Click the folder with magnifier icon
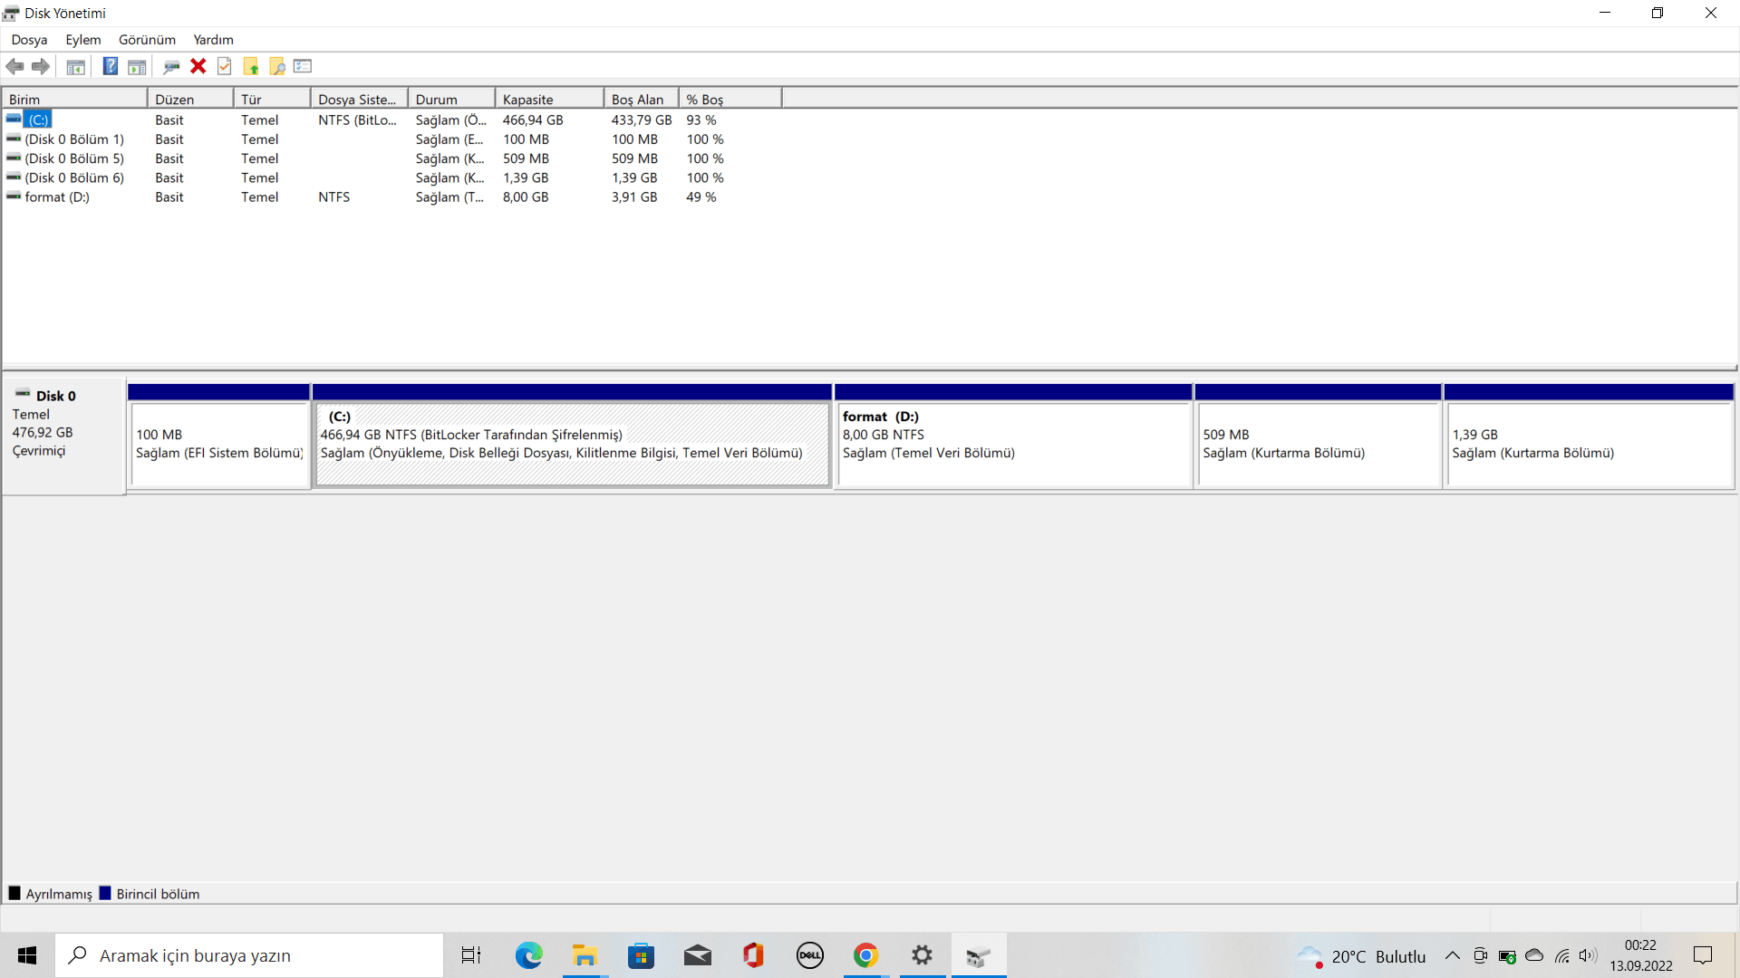The width and height of the screenshot is (1740, 978). (277, 66)
